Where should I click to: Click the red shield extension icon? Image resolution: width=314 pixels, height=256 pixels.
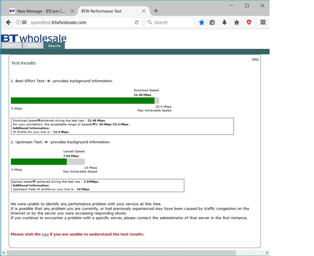coord(249,22)
